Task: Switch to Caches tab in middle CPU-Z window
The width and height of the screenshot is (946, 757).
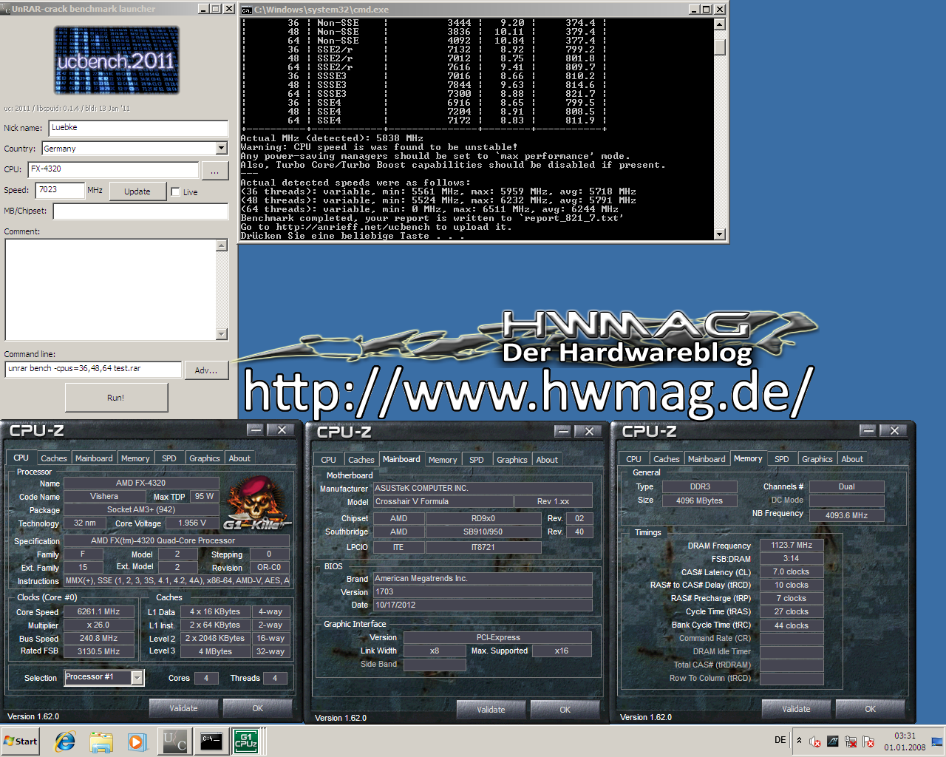Action: coord(361,460)
